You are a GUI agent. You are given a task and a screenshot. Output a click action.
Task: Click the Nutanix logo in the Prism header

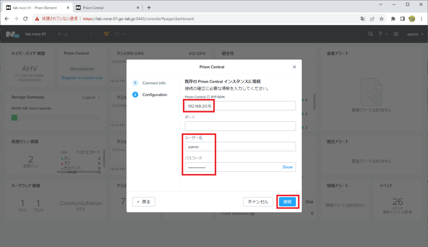click(13, 34)
